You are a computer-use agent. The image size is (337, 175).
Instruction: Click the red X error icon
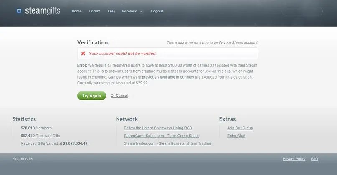tap(83, 54)
